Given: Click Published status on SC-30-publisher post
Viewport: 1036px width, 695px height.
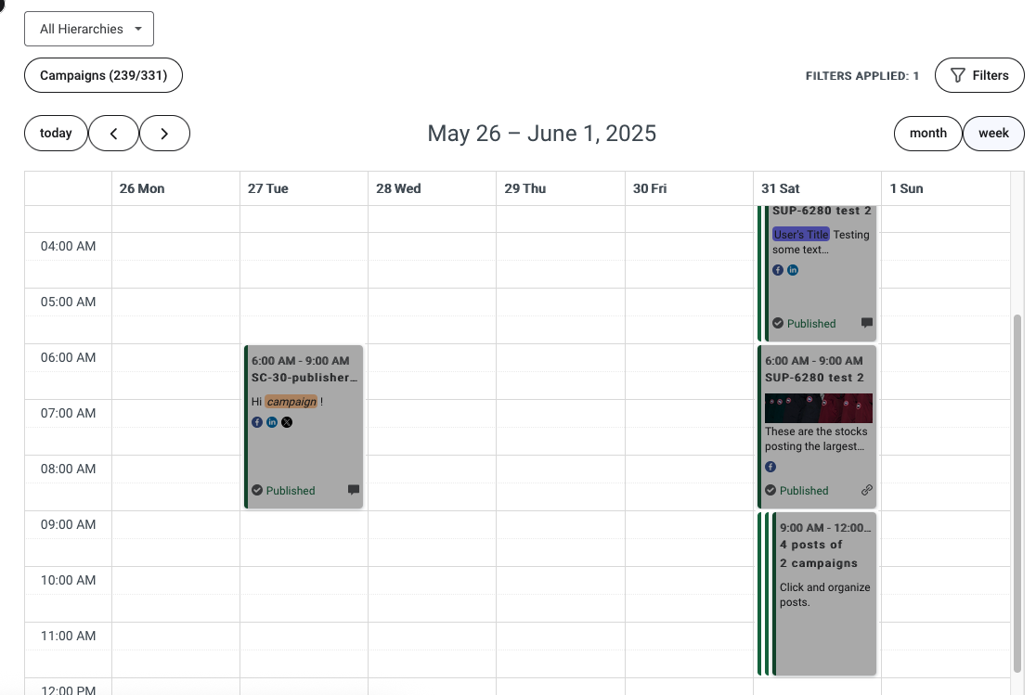Looking at the screenshot, I should pyautogui.click(x=283, y=490).
